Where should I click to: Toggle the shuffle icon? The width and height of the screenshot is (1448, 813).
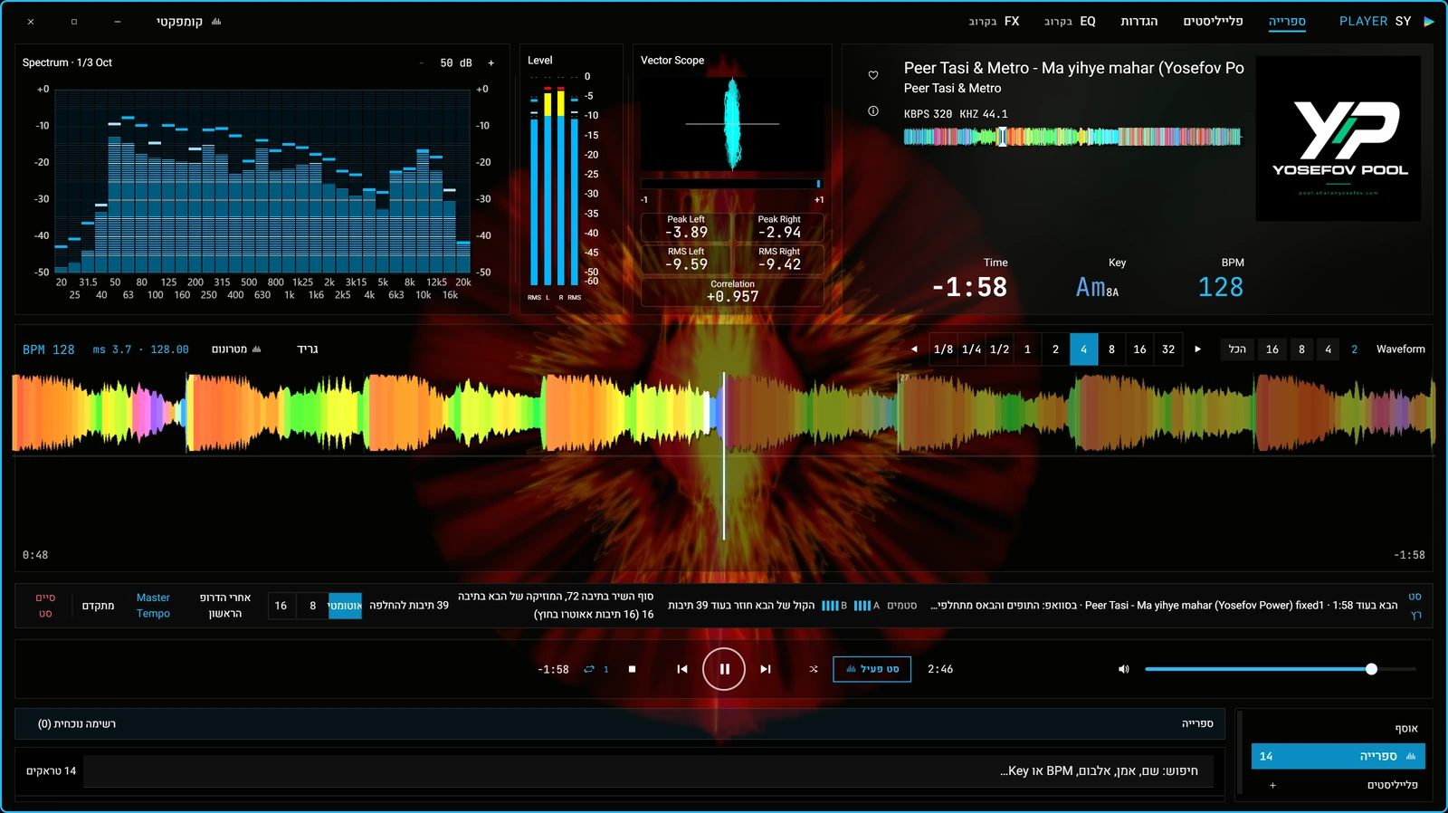point(814,669)
